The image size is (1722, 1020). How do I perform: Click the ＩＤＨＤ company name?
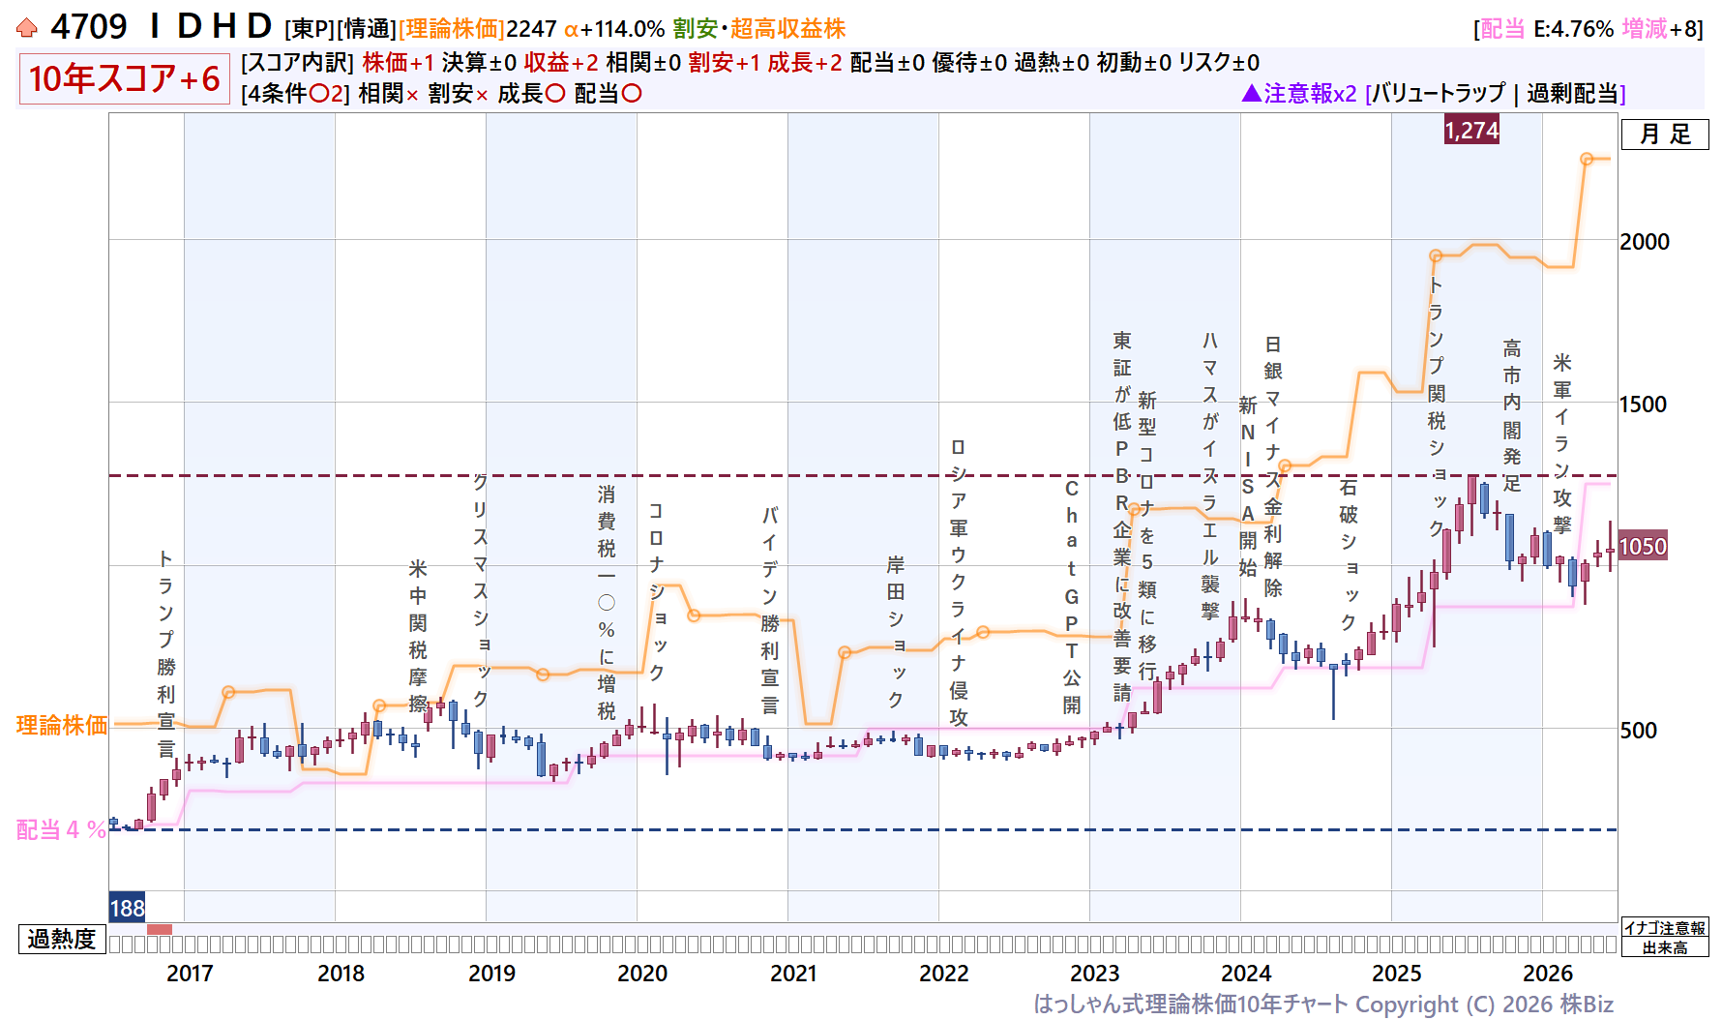pyautogui.click(x=210, y=26)
